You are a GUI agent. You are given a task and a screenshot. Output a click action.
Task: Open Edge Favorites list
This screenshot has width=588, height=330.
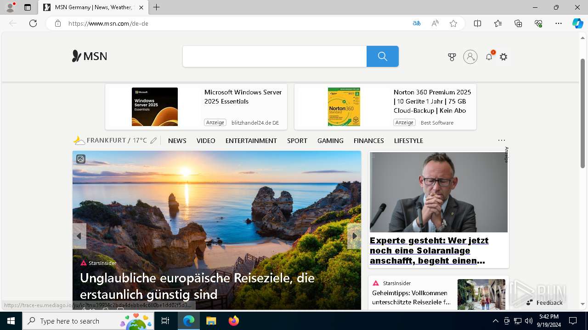point(498,23)
